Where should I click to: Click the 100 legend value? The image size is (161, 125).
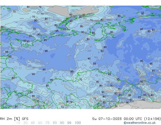click(78, 123)
